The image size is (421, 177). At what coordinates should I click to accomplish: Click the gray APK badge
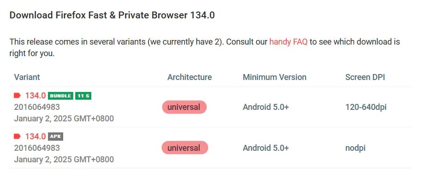[x=56, y=137]
